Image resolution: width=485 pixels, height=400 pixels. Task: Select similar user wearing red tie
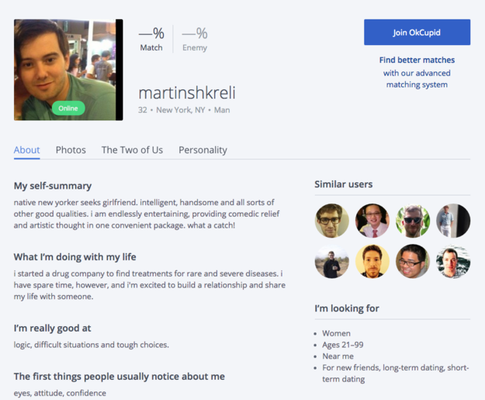[x=372, y=221]
